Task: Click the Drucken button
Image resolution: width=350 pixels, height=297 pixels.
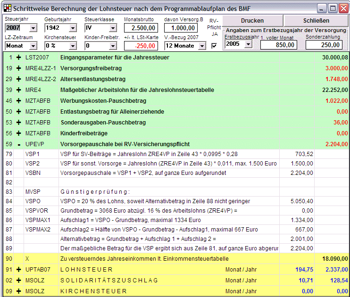Action: point(252,21)
